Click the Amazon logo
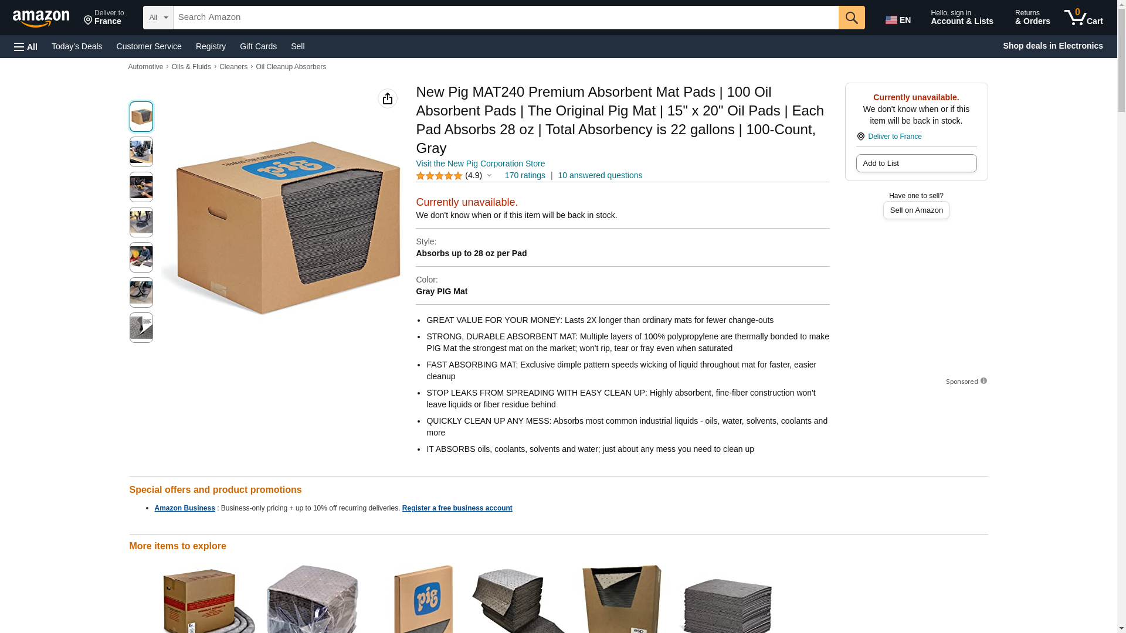 point(41,18)
